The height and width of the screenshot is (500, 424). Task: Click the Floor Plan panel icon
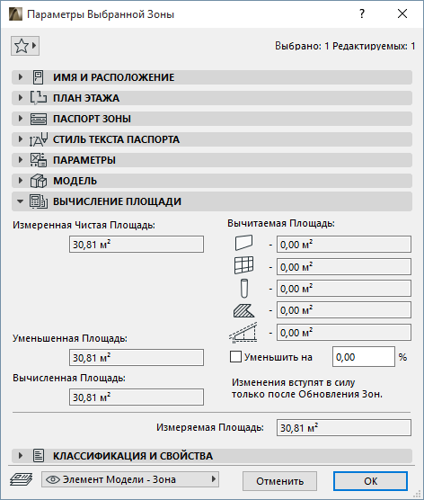39,98
